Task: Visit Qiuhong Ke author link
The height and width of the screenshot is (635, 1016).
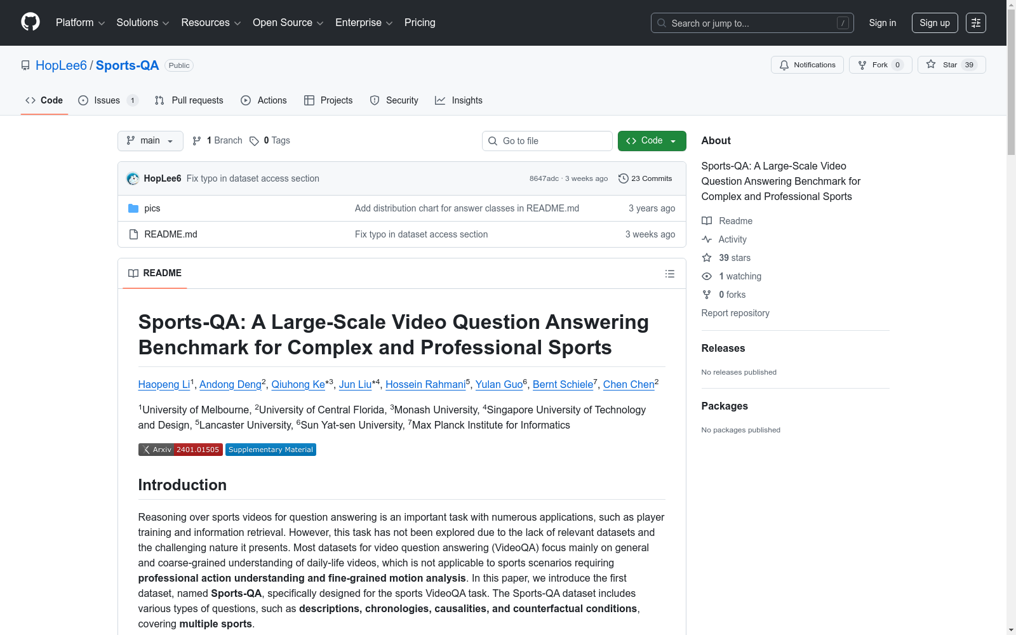Action: [298, 384]
